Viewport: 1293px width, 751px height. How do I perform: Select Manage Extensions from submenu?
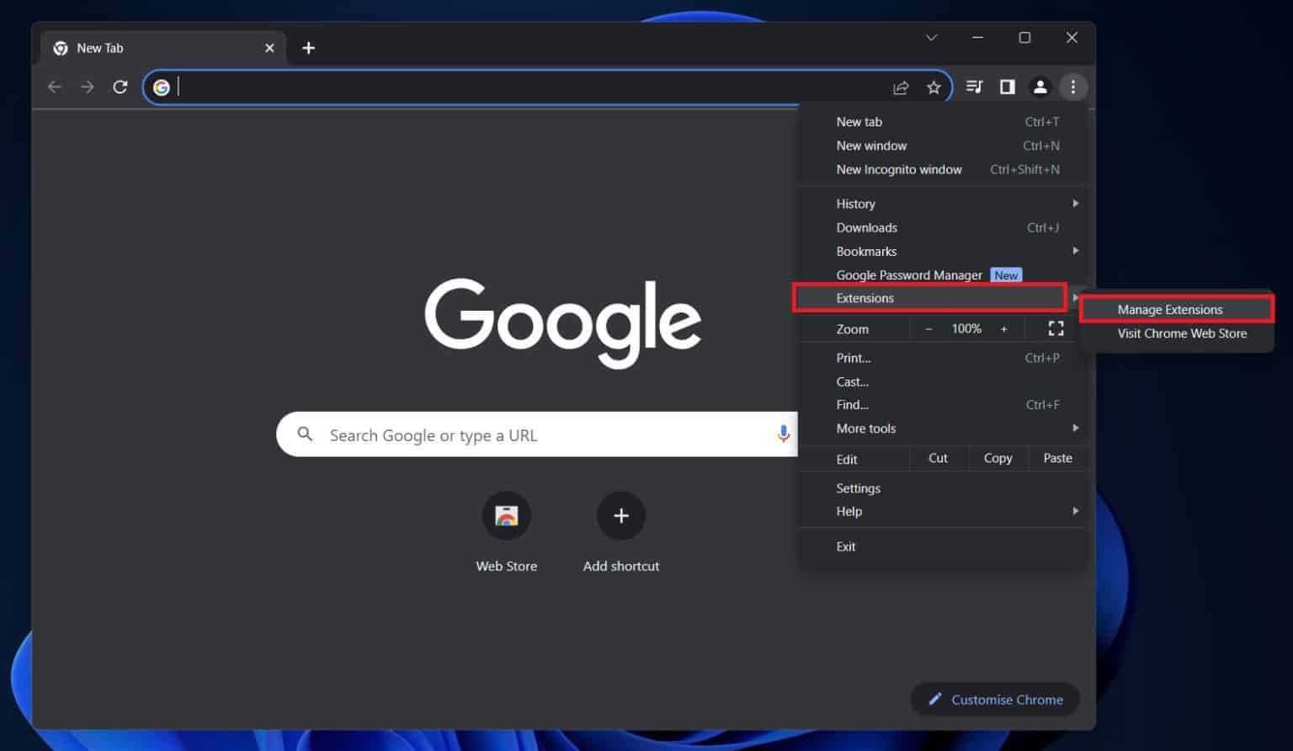(1170, 310)
